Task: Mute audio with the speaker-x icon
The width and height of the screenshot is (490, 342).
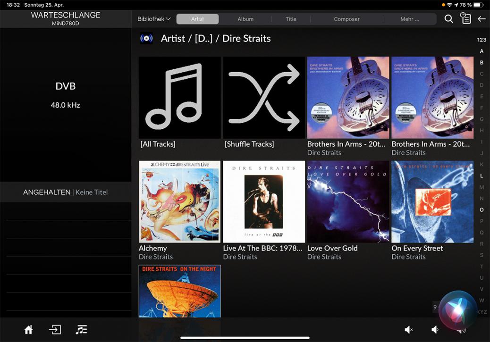Action: (x=409, y=330)
